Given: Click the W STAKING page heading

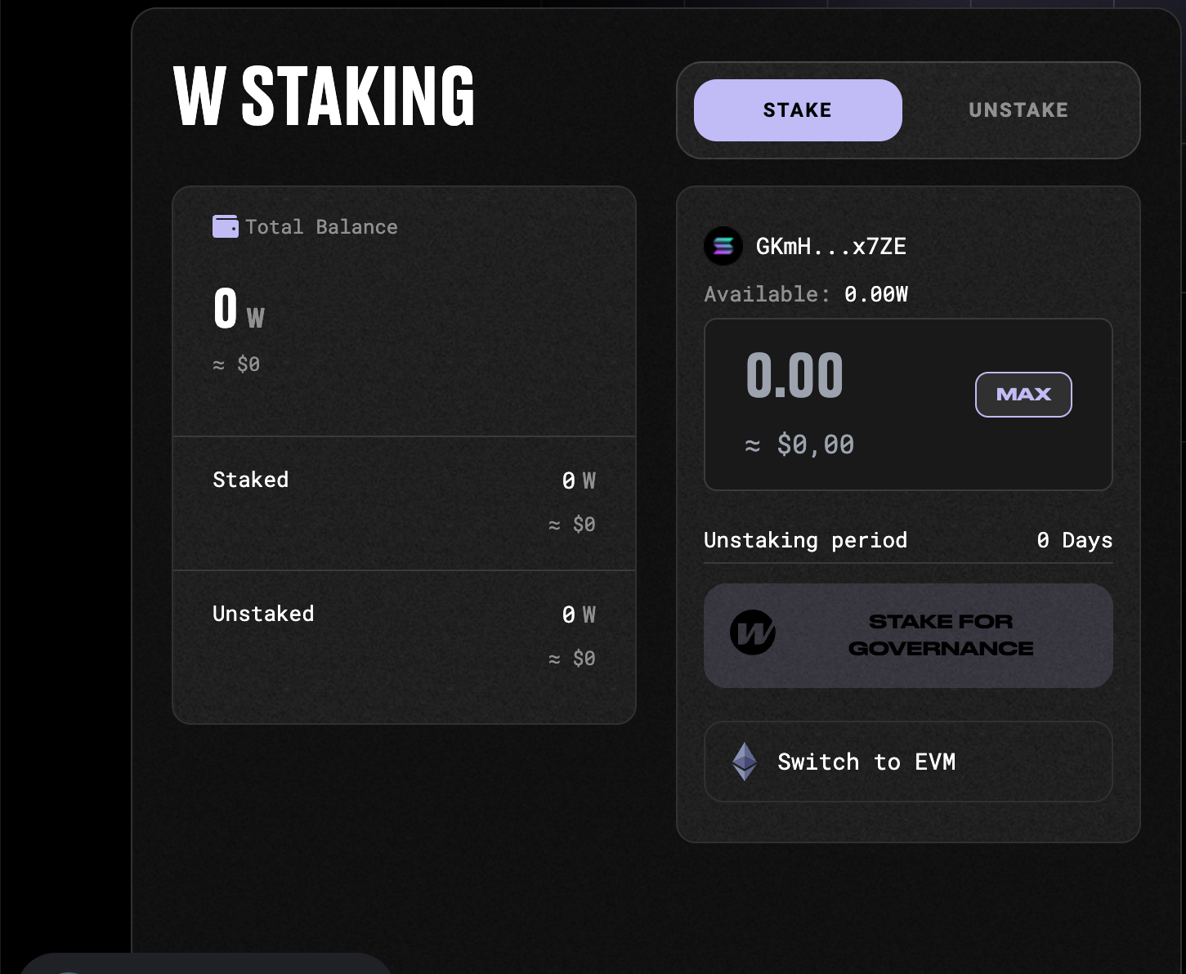Looking at the screenshot, I should click(x=324, y=96).
